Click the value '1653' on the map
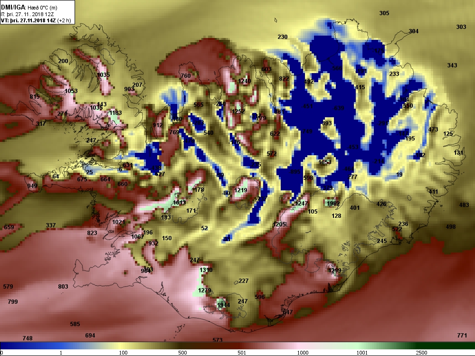 coord(325,162)
